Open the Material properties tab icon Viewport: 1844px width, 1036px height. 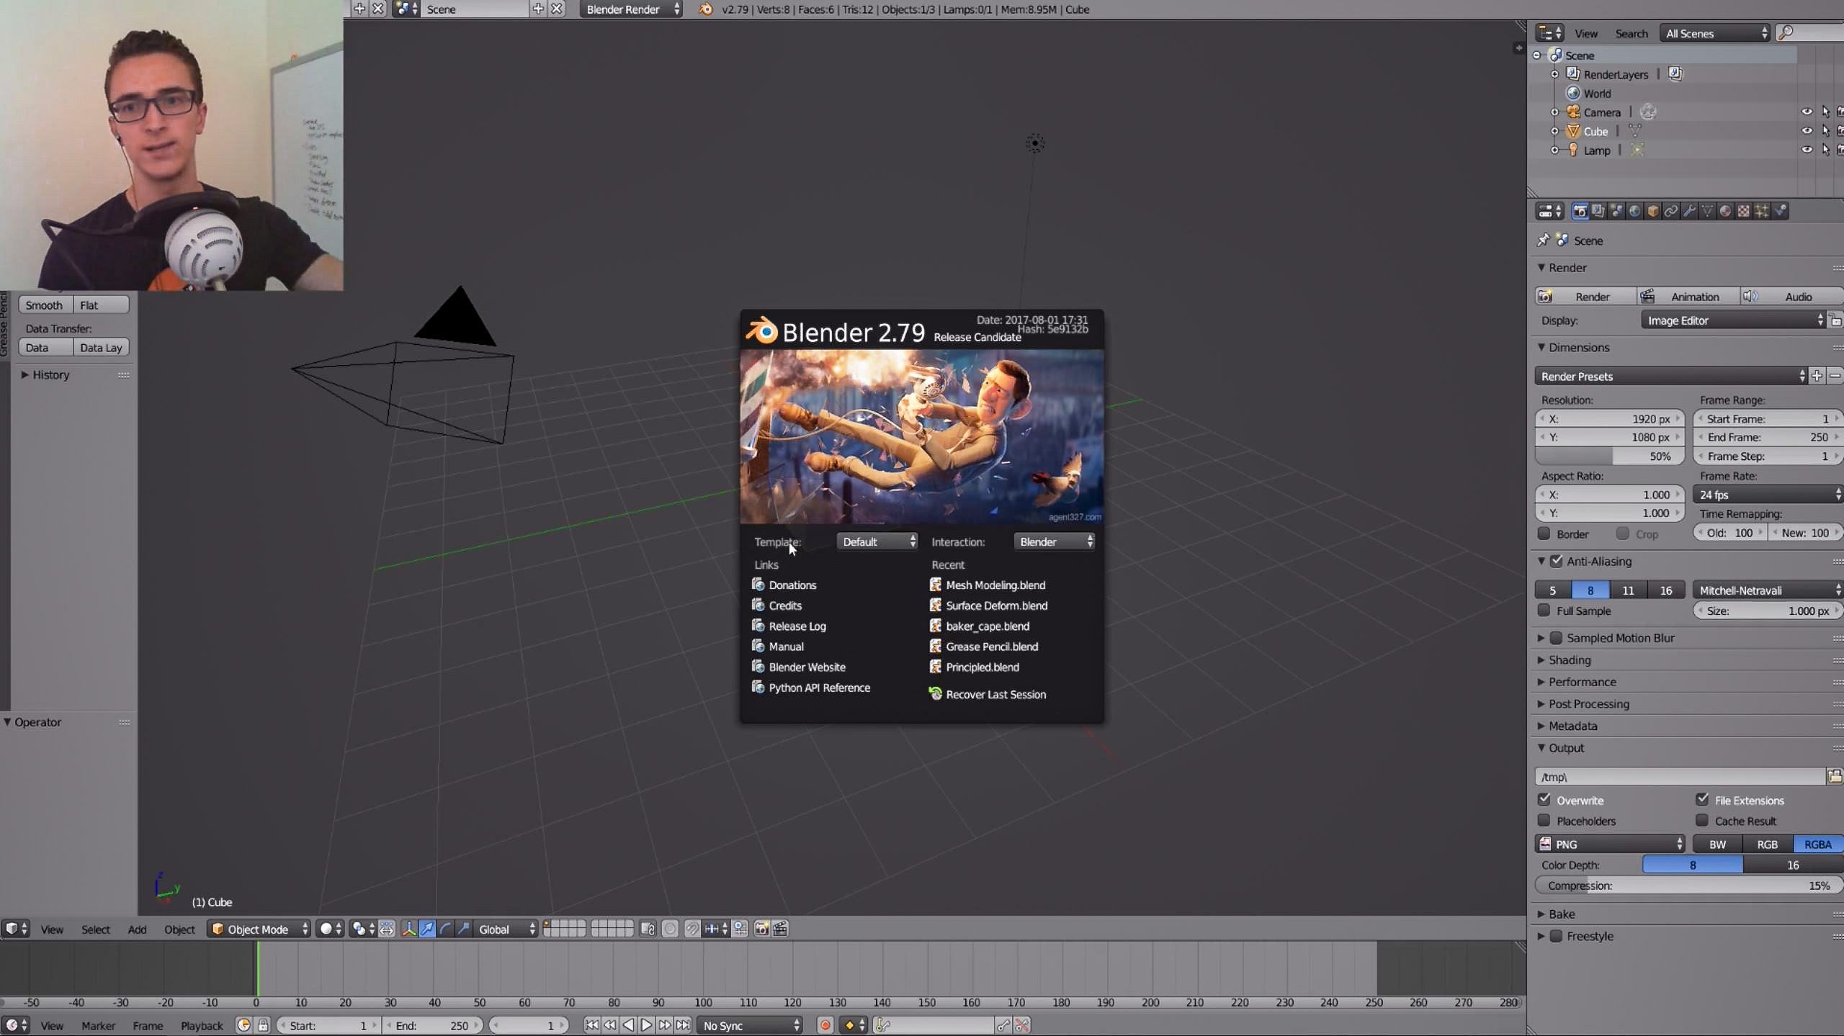[1725, 211]
